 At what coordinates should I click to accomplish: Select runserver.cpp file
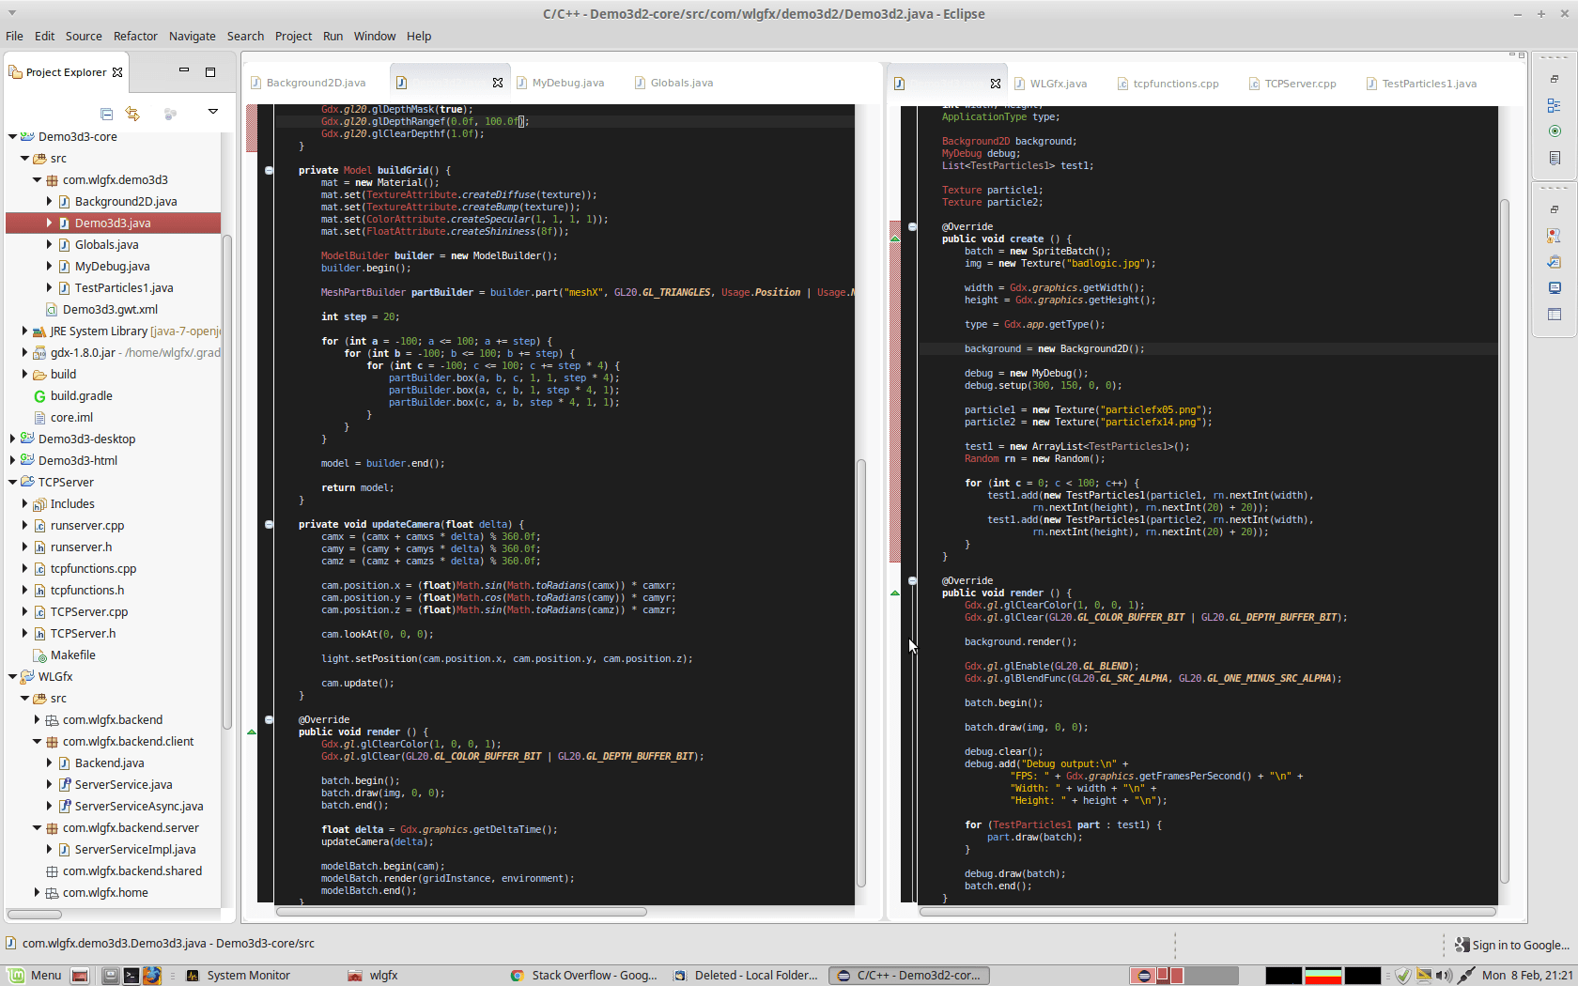pos(86,525)
